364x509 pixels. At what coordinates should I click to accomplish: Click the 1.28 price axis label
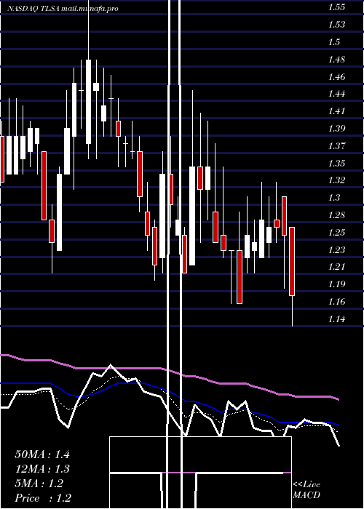336,215
